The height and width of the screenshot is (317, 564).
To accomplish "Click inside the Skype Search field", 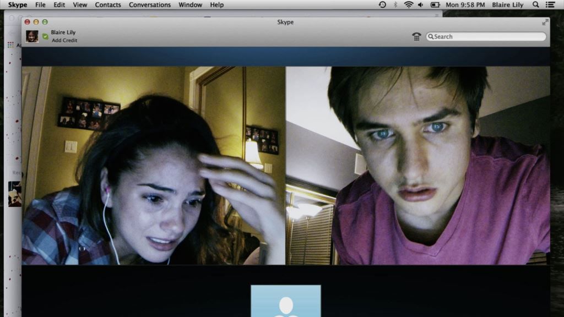I will (x=488, y=37).
